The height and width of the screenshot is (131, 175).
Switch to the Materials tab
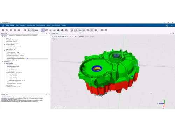pyautogui.click(x=12, y=35)
